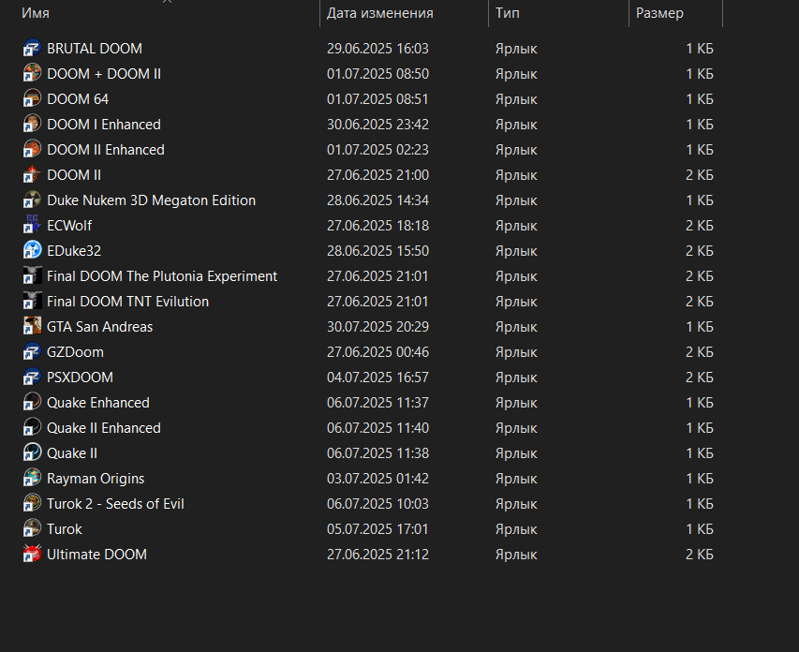Select the Quake II shortcut icon
The image size is (799, 652).
(32, 453)
